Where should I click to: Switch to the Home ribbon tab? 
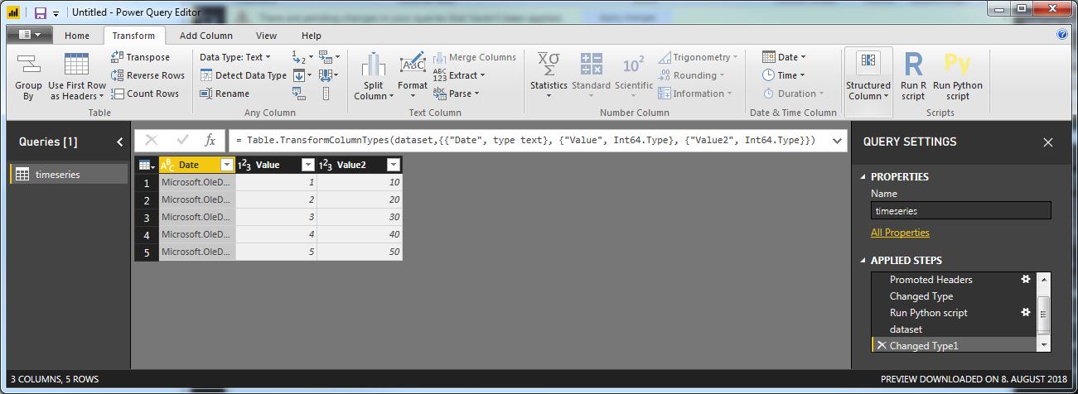point(77,36)
